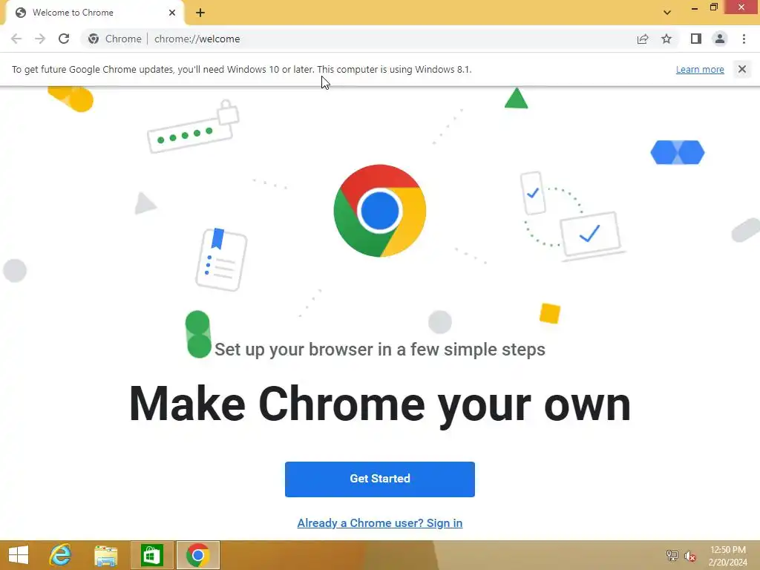Reload the current page
The image size is (760, 570).
tap(64, 39)
